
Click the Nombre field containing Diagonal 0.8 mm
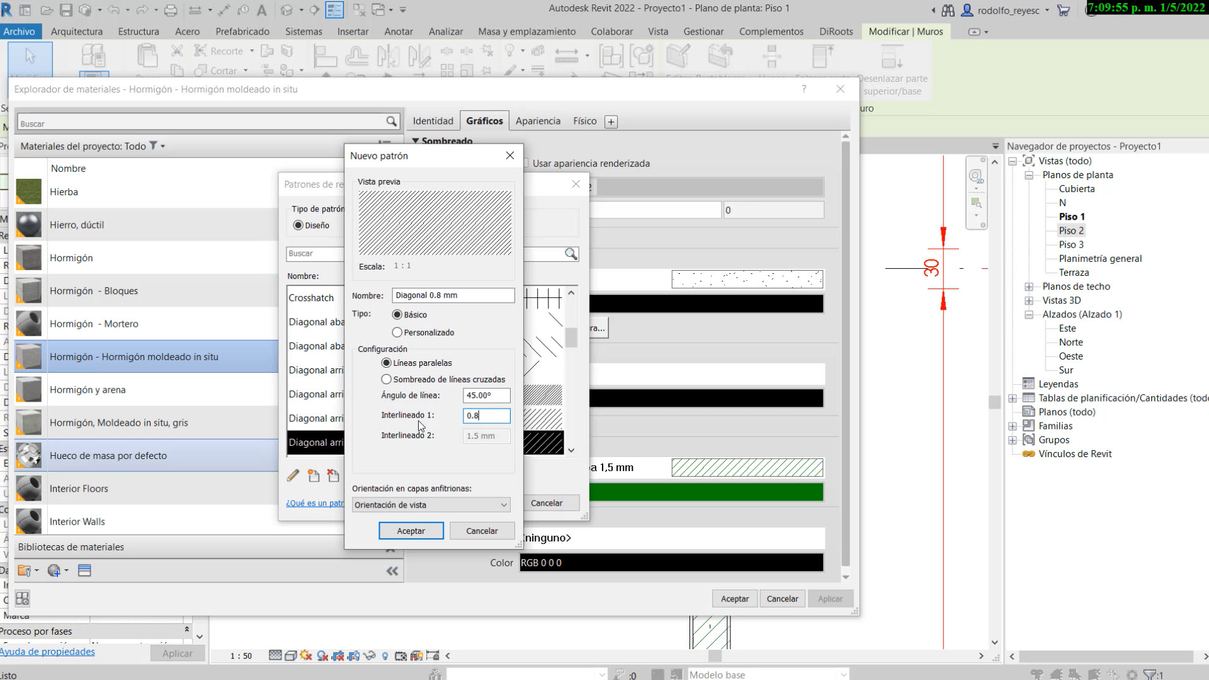pos(453,295)
